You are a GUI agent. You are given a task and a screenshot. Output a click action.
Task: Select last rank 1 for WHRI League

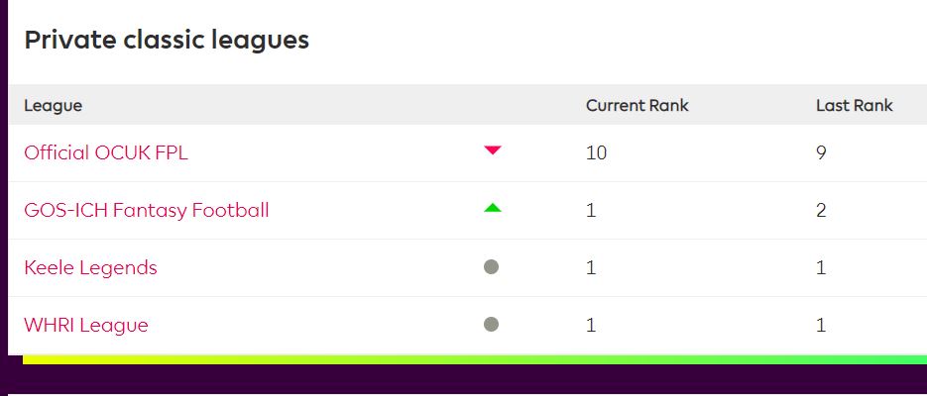[x=821, y=325]
